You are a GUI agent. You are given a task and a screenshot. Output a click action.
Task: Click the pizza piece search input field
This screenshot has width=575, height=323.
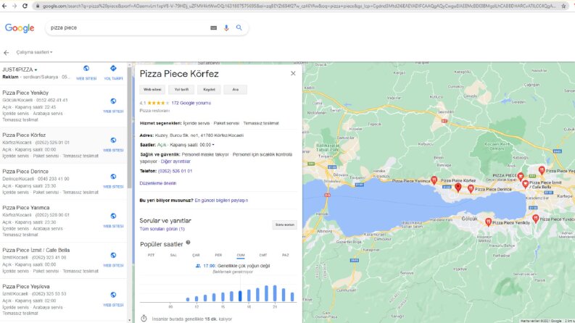128,28
